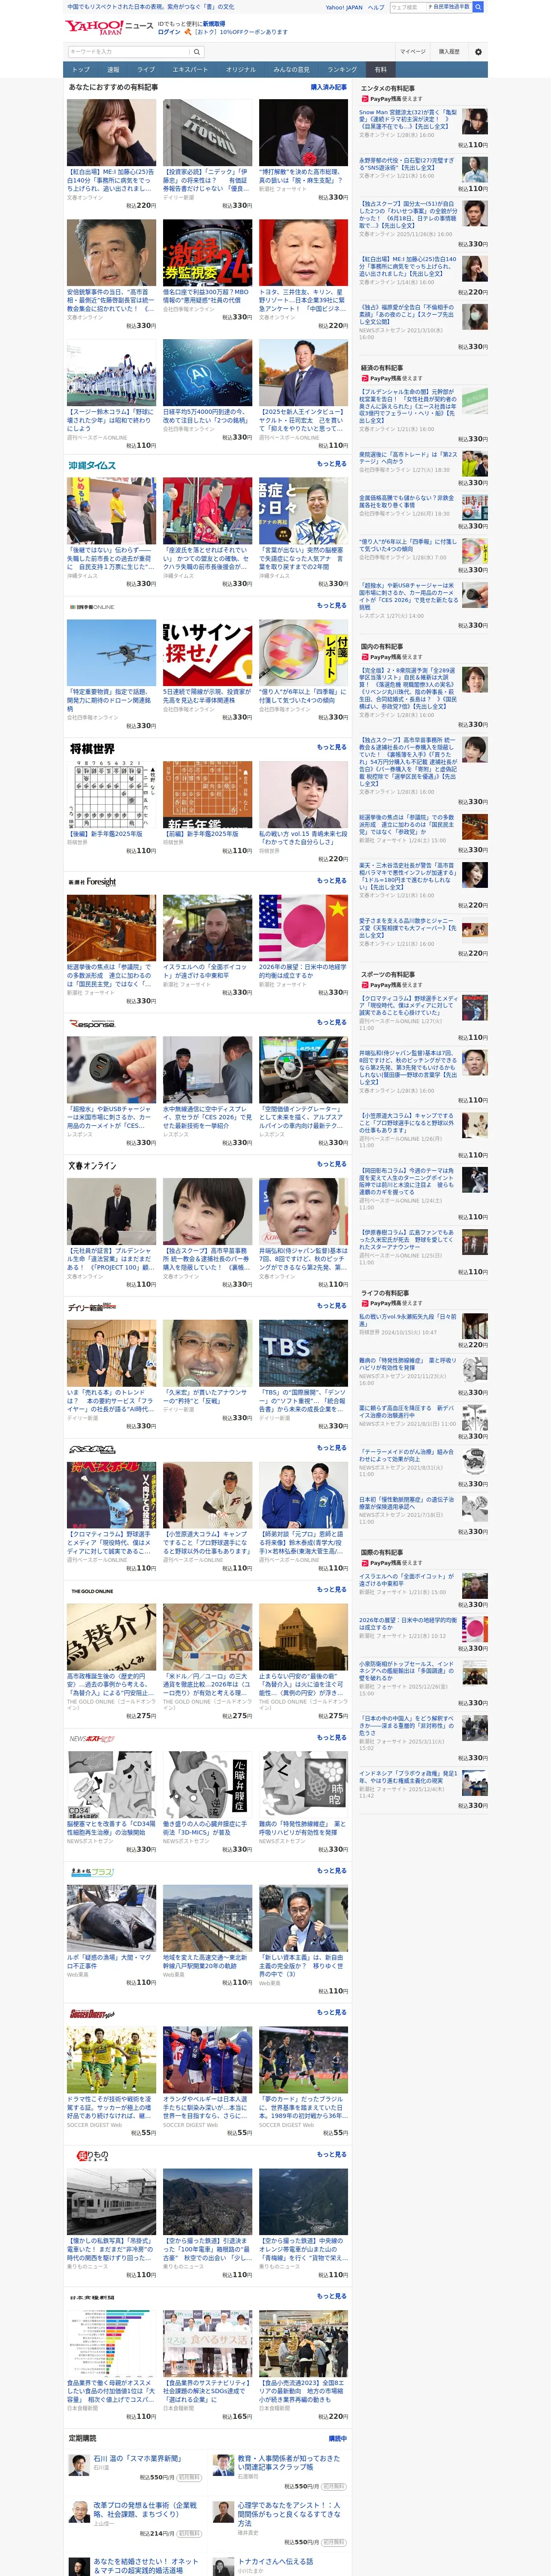Open the settings gear icon
Image resolution: width=551 pixels, height=2576 pixels.
pyautogui.click(x=478, y=52)
